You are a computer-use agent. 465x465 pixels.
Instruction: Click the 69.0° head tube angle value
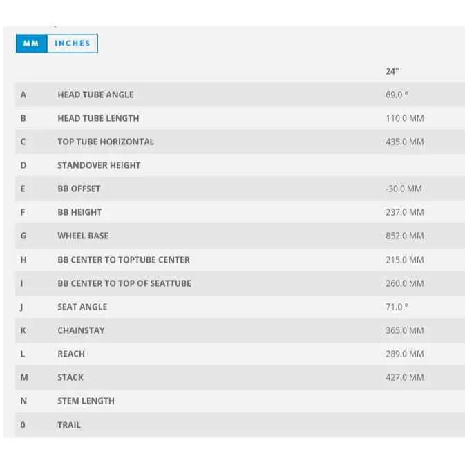tap(397, 95)
